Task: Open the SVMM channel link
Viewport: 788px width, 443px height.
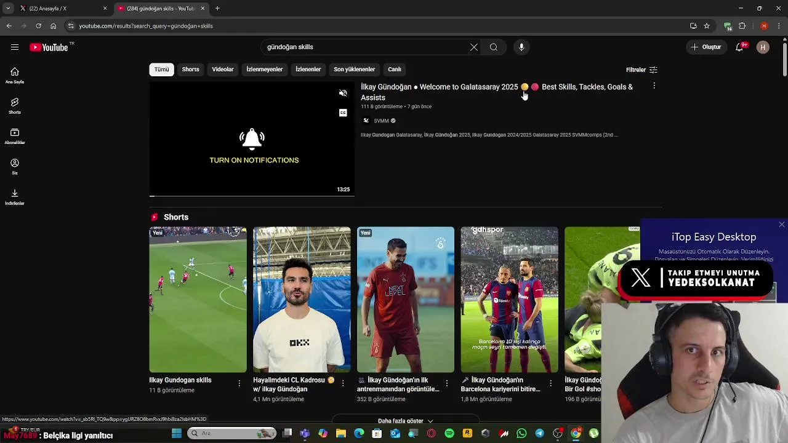Action: pos(381,121)
